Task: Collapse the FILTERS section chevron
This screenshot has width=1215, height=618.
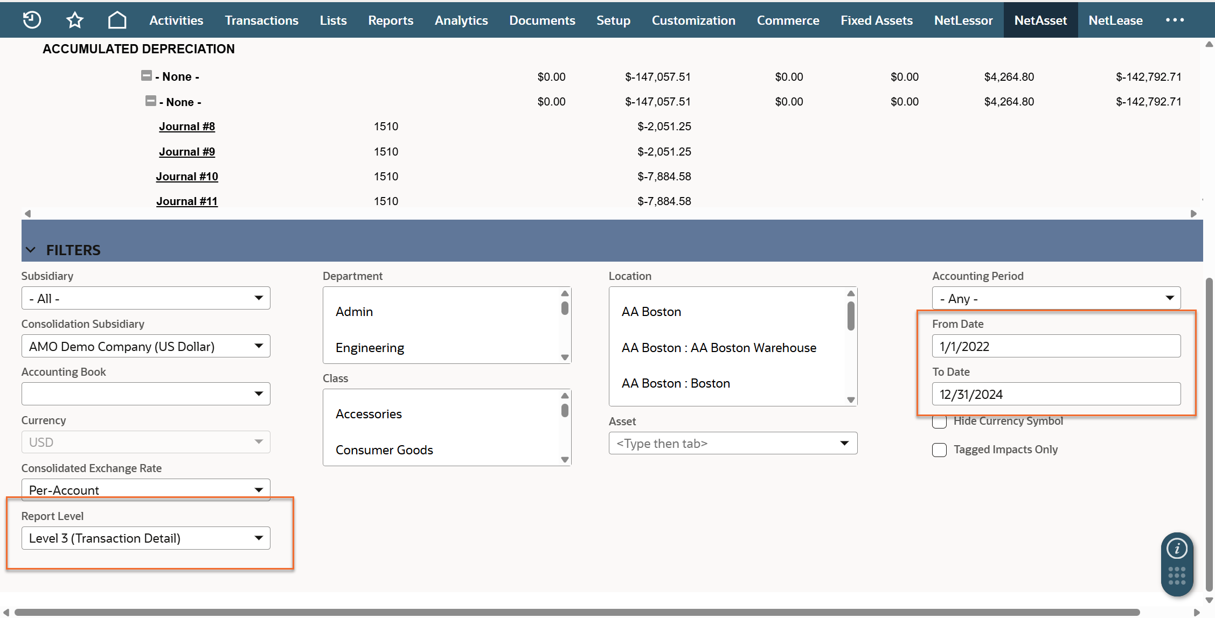Action: tap(31, 250)
